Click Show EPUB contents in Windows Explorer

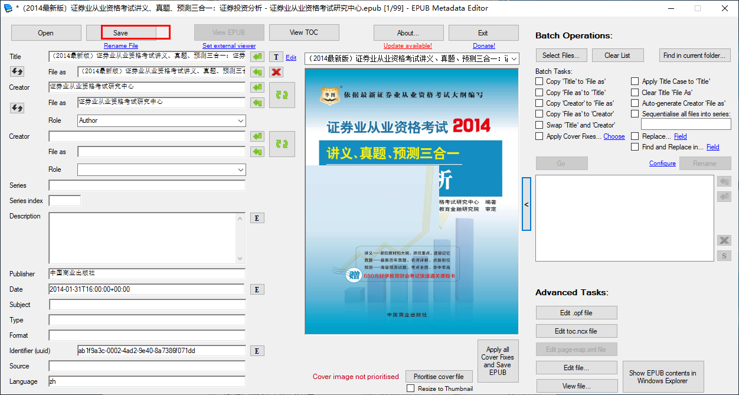(x=663, y=377)
